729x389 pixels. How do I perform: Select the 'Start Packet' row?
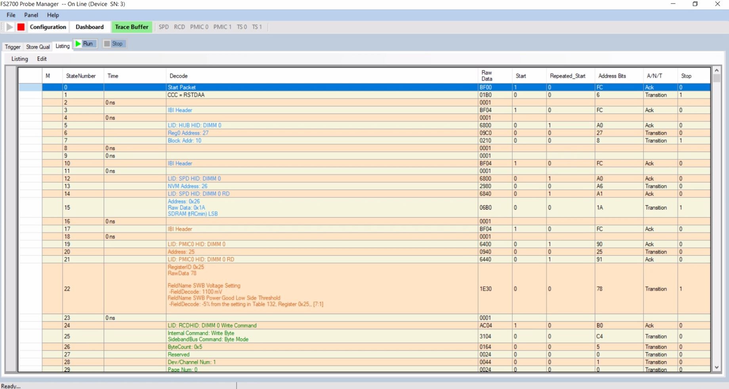click(x=364, y=87)
